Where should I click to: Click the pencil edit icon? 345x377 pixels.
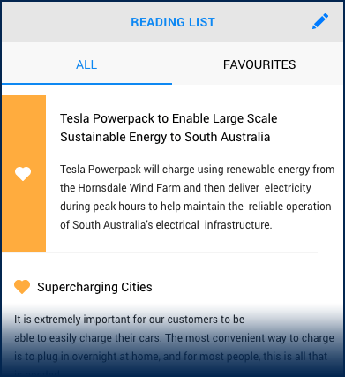click(320, 21)
